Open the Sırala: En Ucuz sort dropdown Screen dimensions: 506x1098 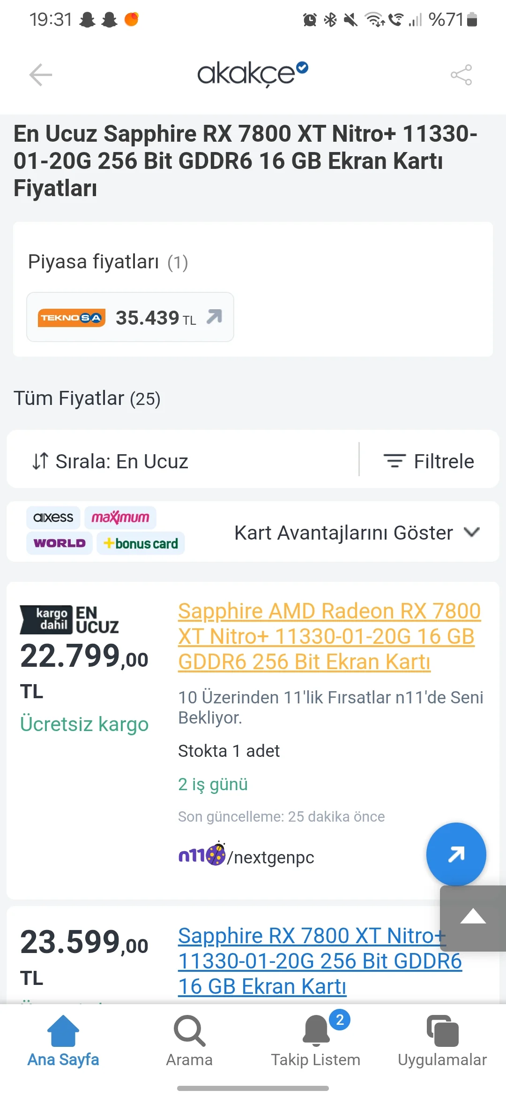tap(111, 461)
